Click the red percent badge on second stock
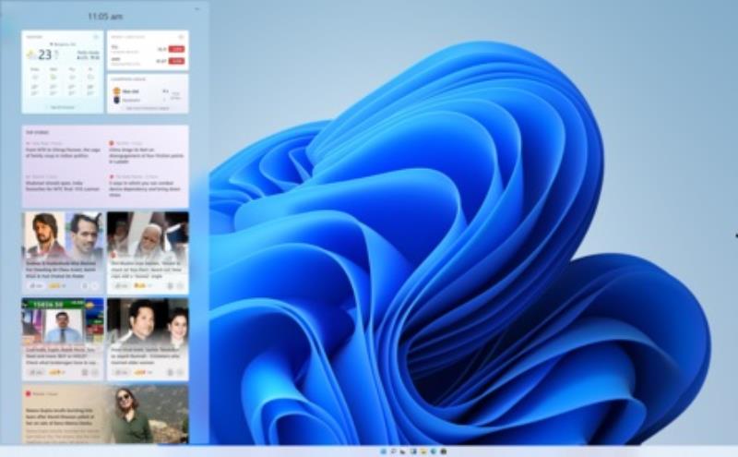The image size is (738, 457). (176, 61)
